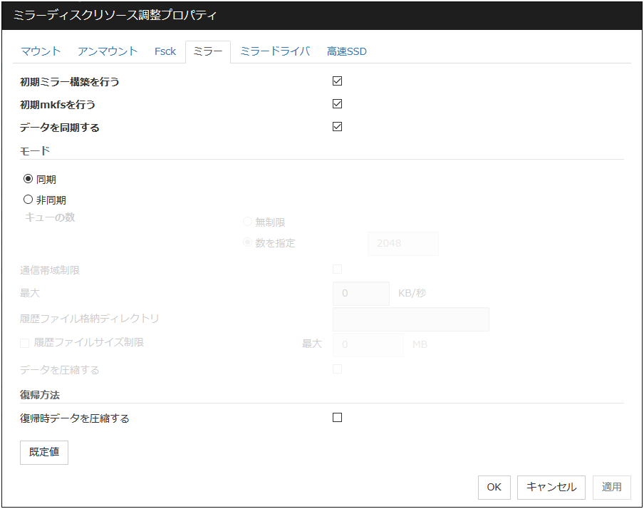Click the 既定値 defaults button
This screenshot has height=509, width=644.
44,453
